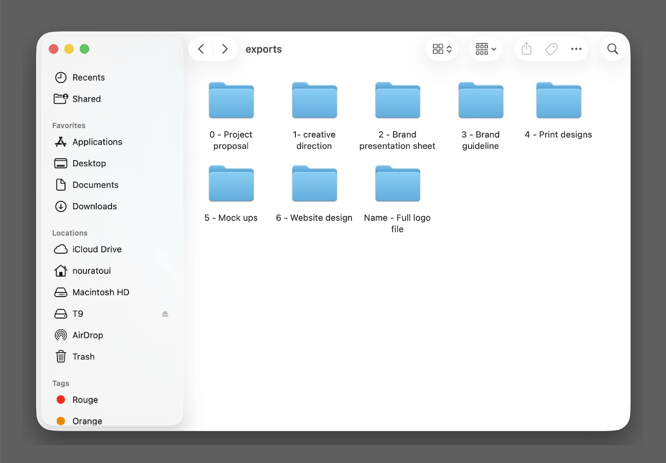Select the '3 - Brand guideline' folder icon
The image size is (666, 463).
[x=481, y=100]
